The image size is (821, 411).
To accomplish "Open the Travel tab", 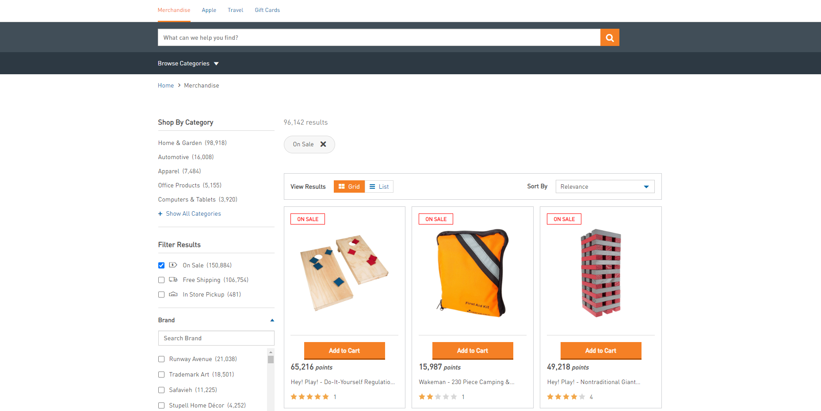I will pos(235,10).
